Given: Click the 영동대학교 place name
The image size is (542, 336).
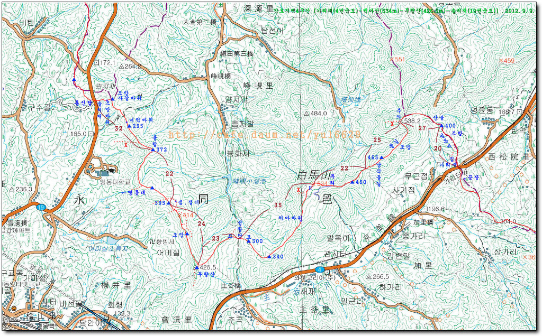Looking at the screenshot, I should [115, 182].
